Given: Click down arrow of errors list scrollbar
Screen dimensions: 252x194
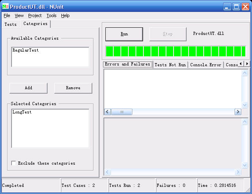Looking at the screenshot, I should (x=245, y=105).
